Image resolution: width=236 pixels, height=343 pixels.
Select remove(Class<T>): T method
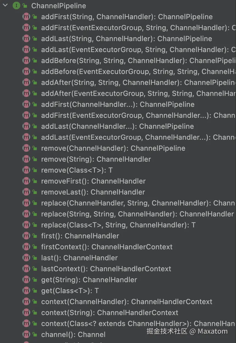[x=77, y=170]
